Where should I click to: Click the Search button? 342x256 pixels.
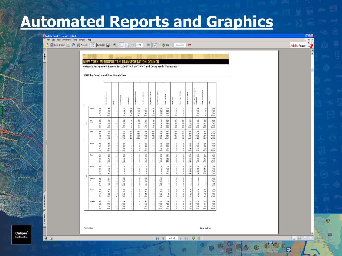[x=82, y=45]
